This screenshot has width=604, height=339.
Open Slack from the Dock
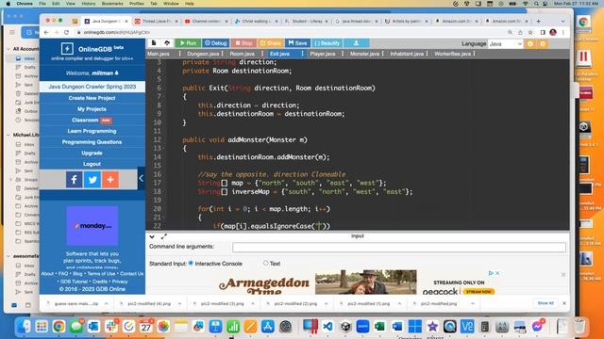[x=111, y=327]
